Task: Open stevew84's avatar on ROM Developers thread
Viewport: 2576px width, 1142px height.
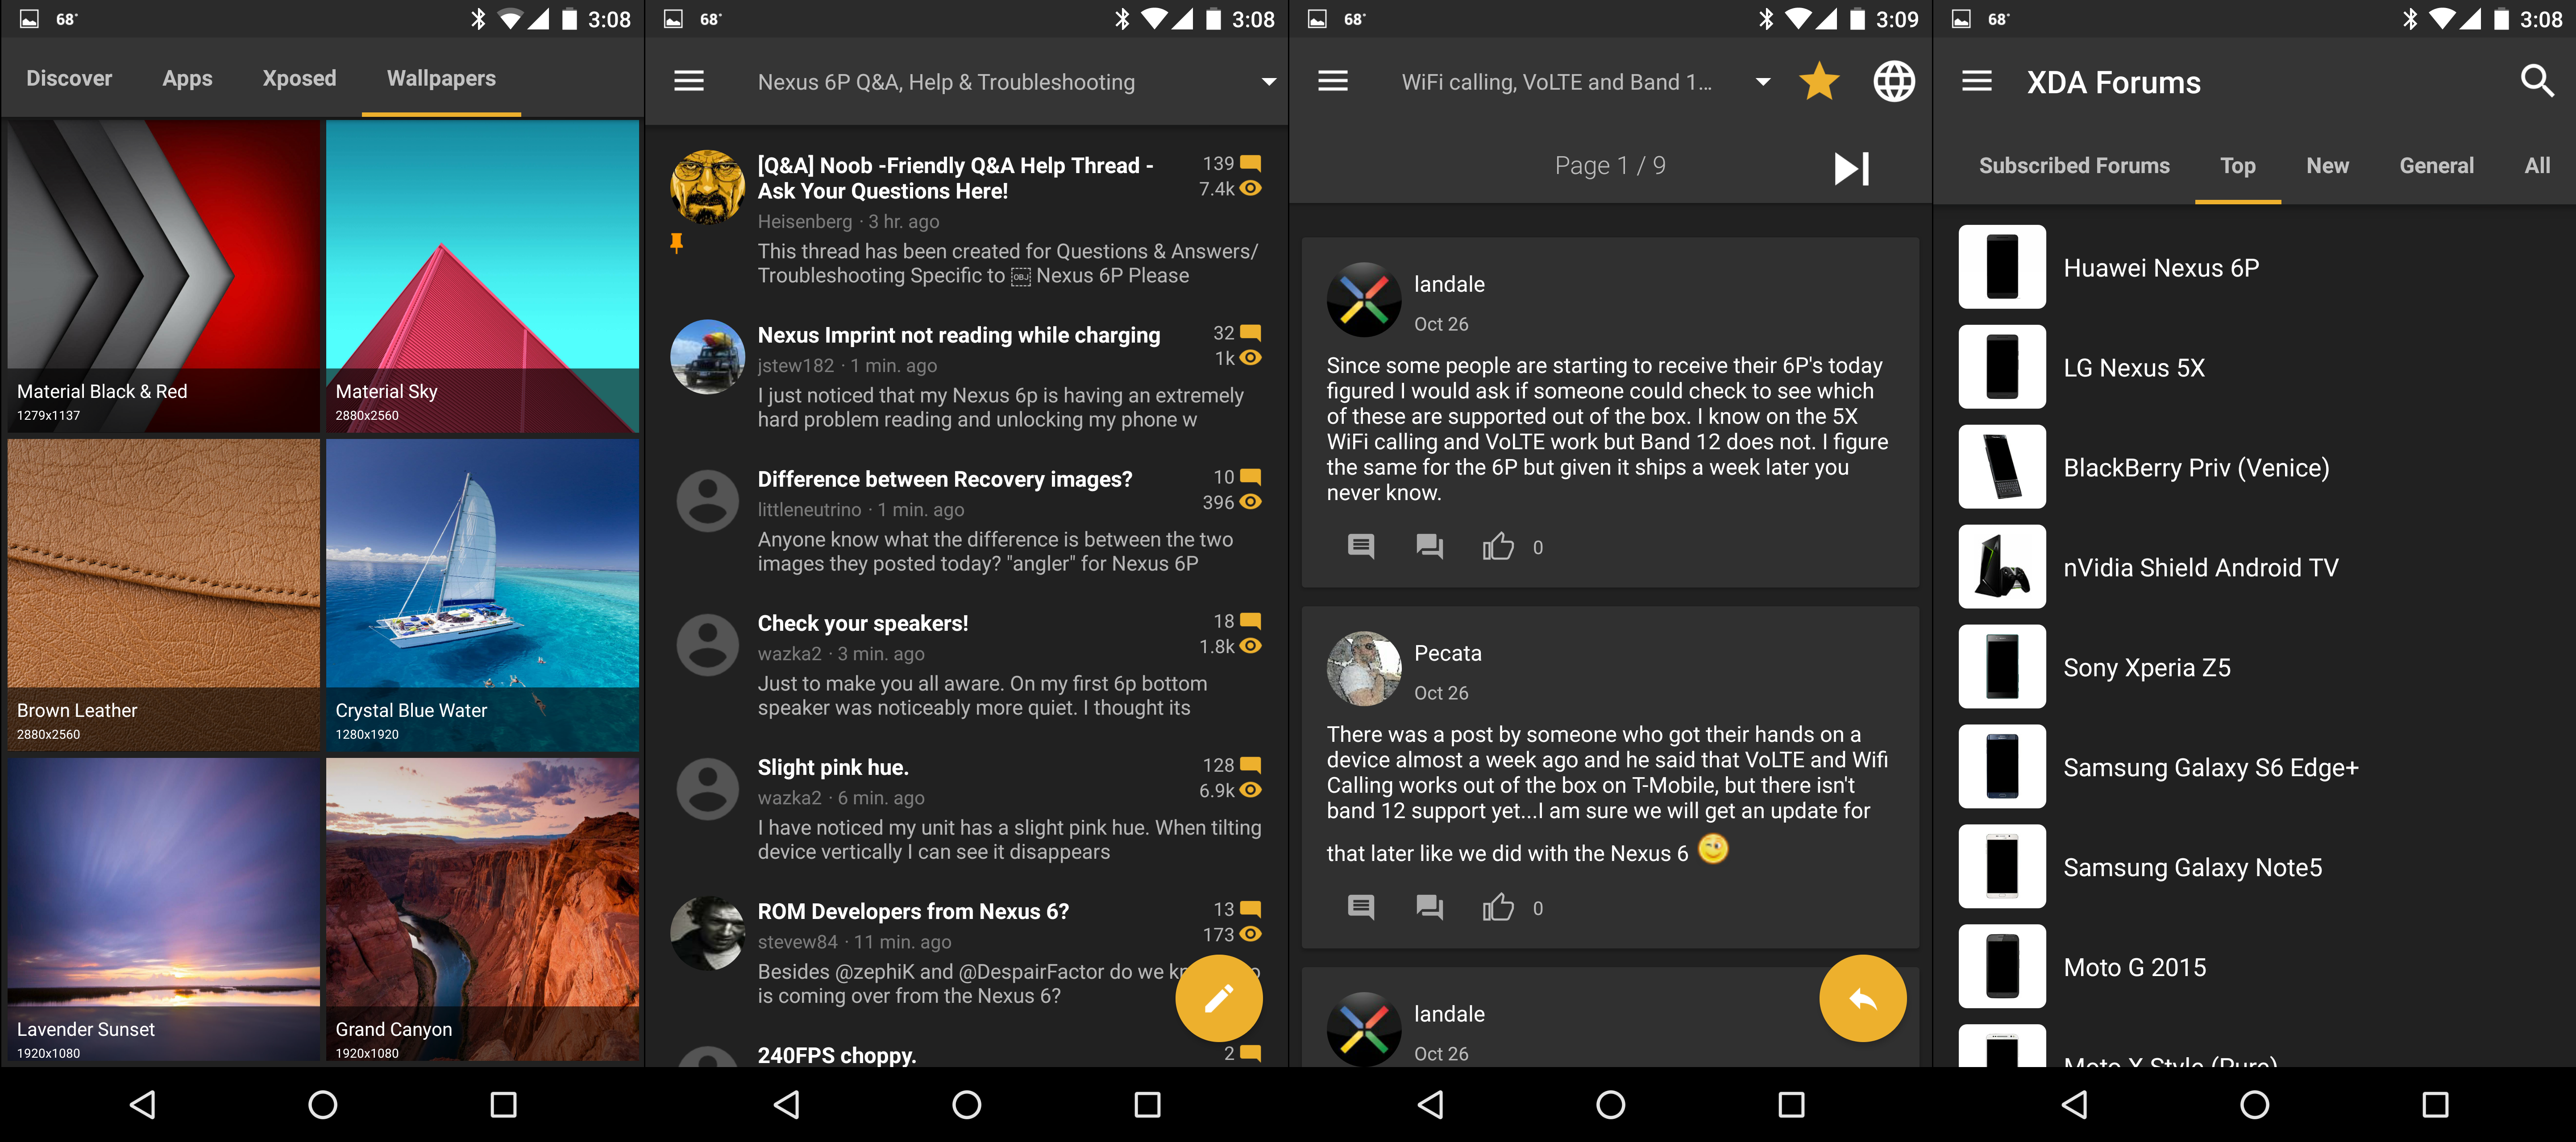Action: tap(707, 933)
